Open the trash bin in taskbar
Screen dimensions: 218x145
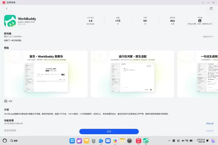(94, 141)
